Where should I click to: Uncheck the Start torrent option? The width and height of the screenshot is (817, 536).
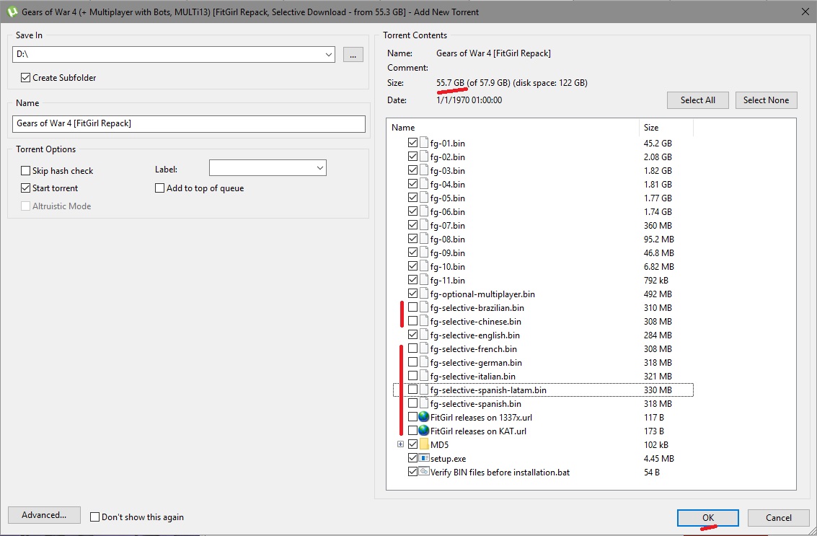point(25,188)
